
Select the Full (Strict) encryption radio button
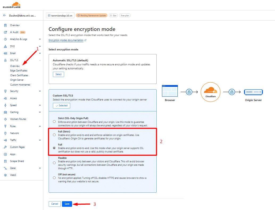point(54,135)
